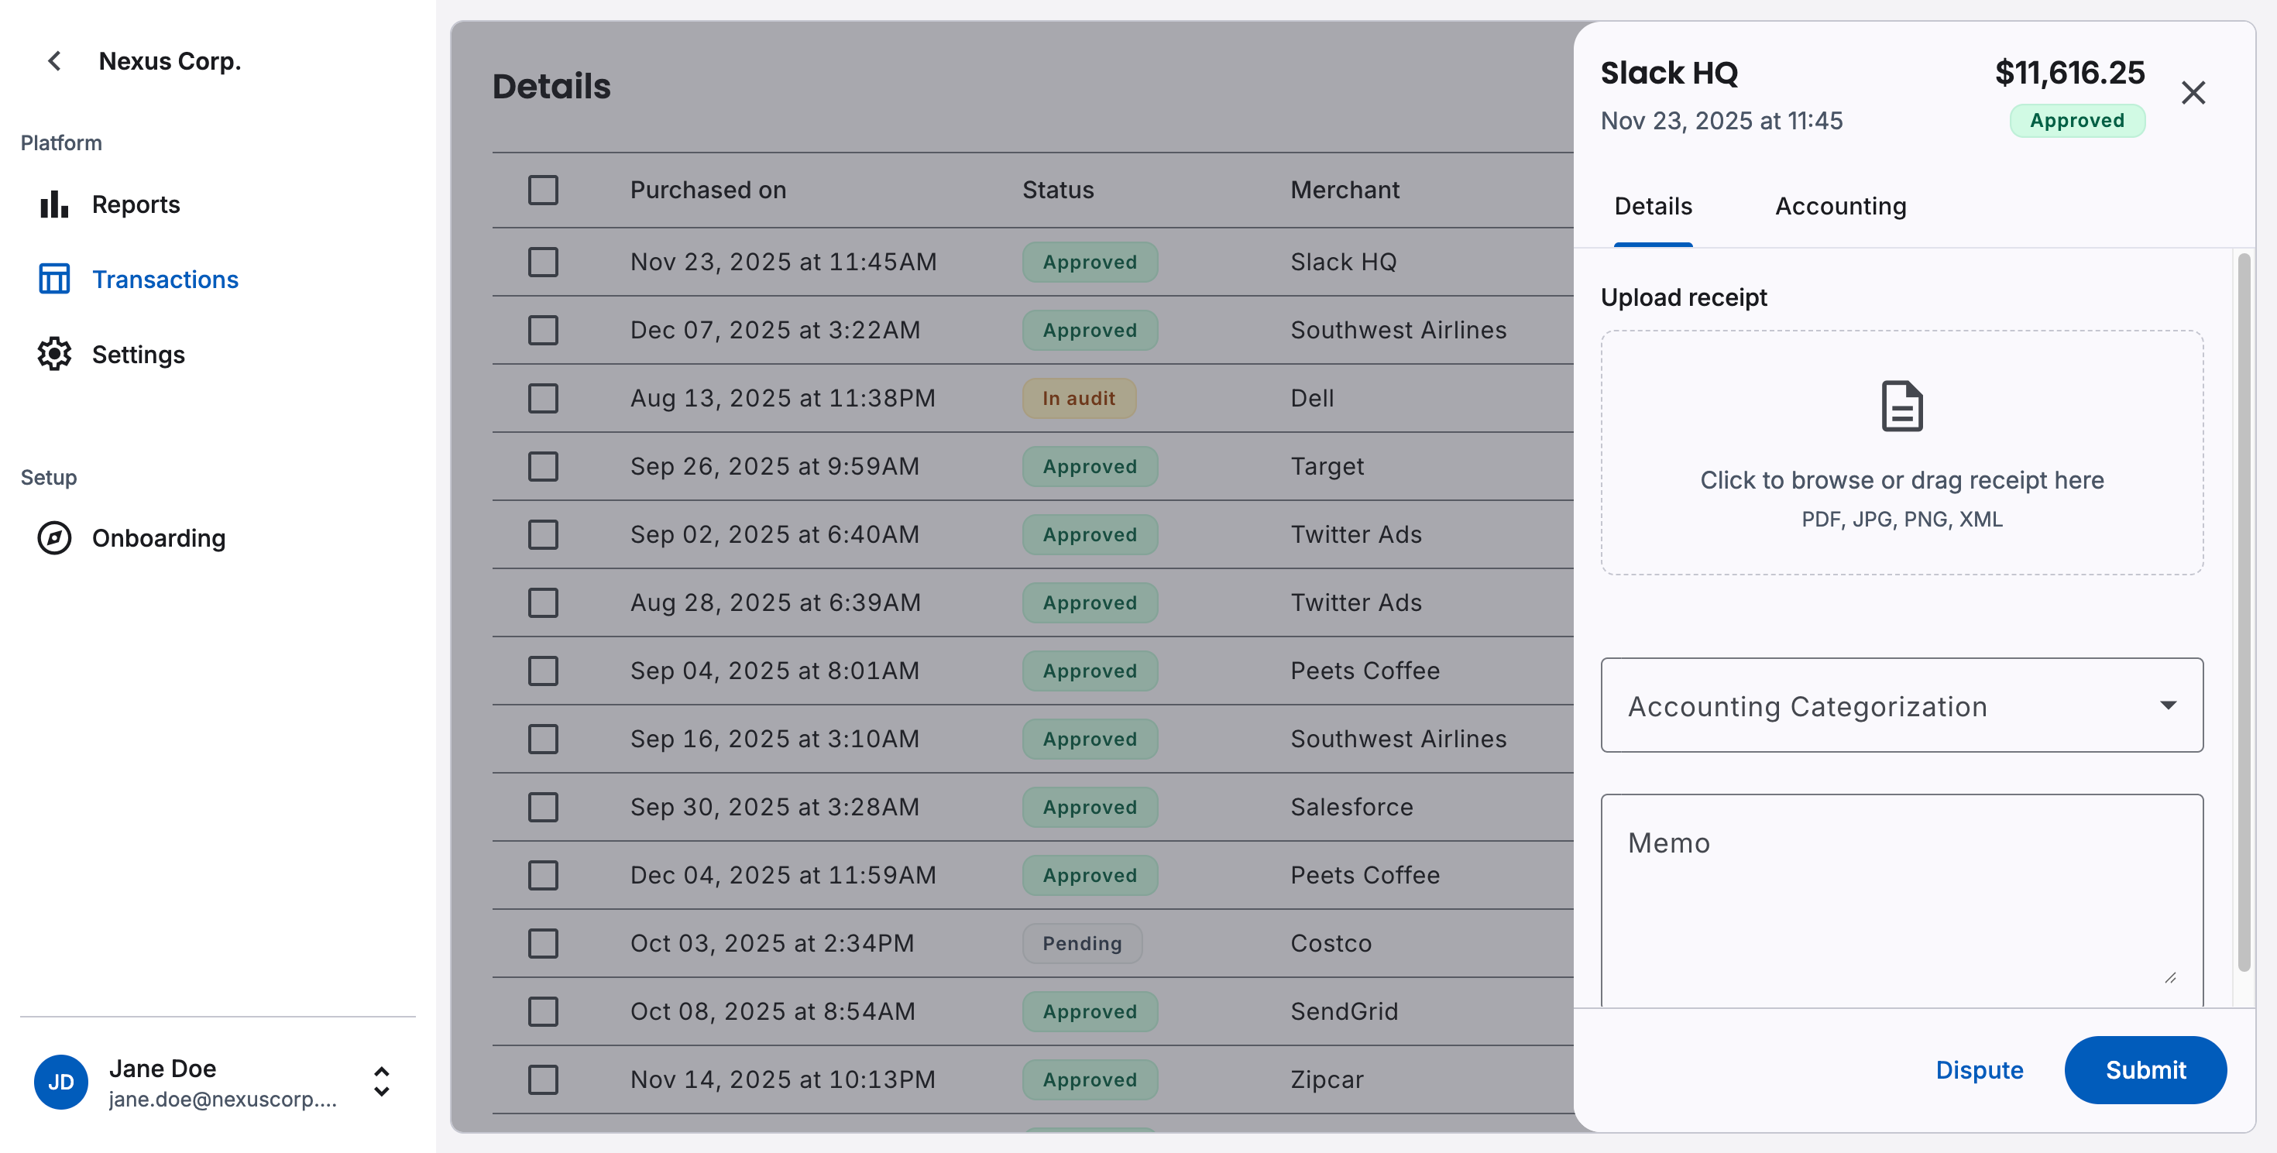The height and width of the screenshot is (1153, 2277).
Task: Open Accounting Categorization dropdown
Action: pyautogui.click(x=1901, y=705)
